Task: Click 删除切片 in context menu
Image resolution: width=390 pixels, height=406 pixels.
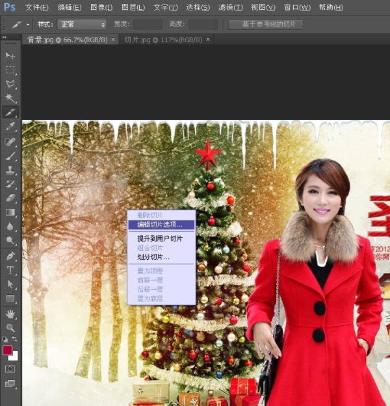Action: point(161,215)
